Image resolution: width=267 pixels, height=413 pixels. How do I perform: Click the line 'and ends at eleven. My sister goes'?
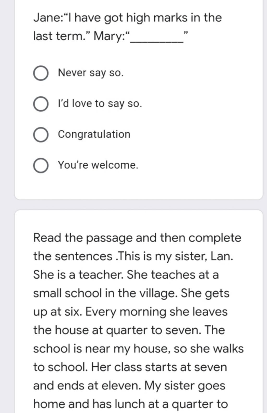click(x=129, y=386)
